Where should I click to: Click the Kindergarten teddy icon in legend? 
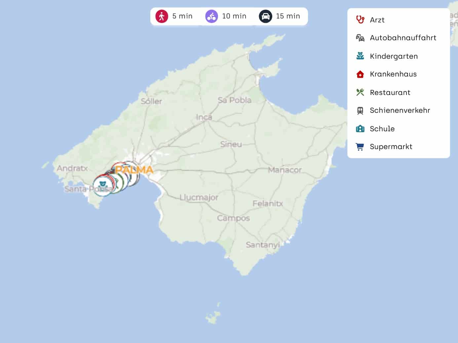click(x=360, y=56)
